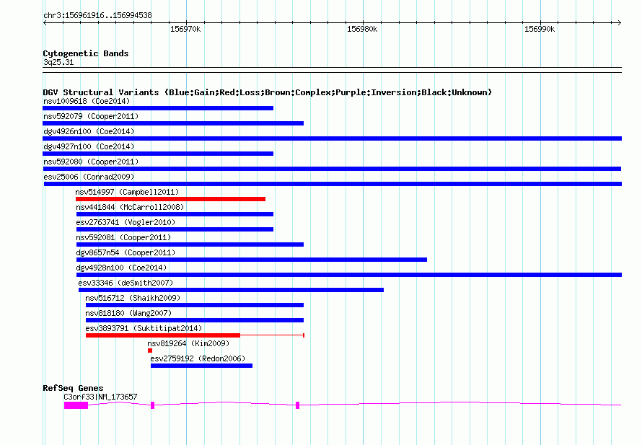
Task: Click the 156990k ruler label
Action: (x=540, y=30)
